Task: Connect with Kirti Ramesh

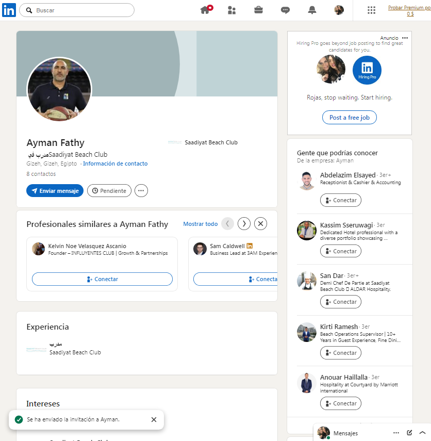Action: click(341, 353)
